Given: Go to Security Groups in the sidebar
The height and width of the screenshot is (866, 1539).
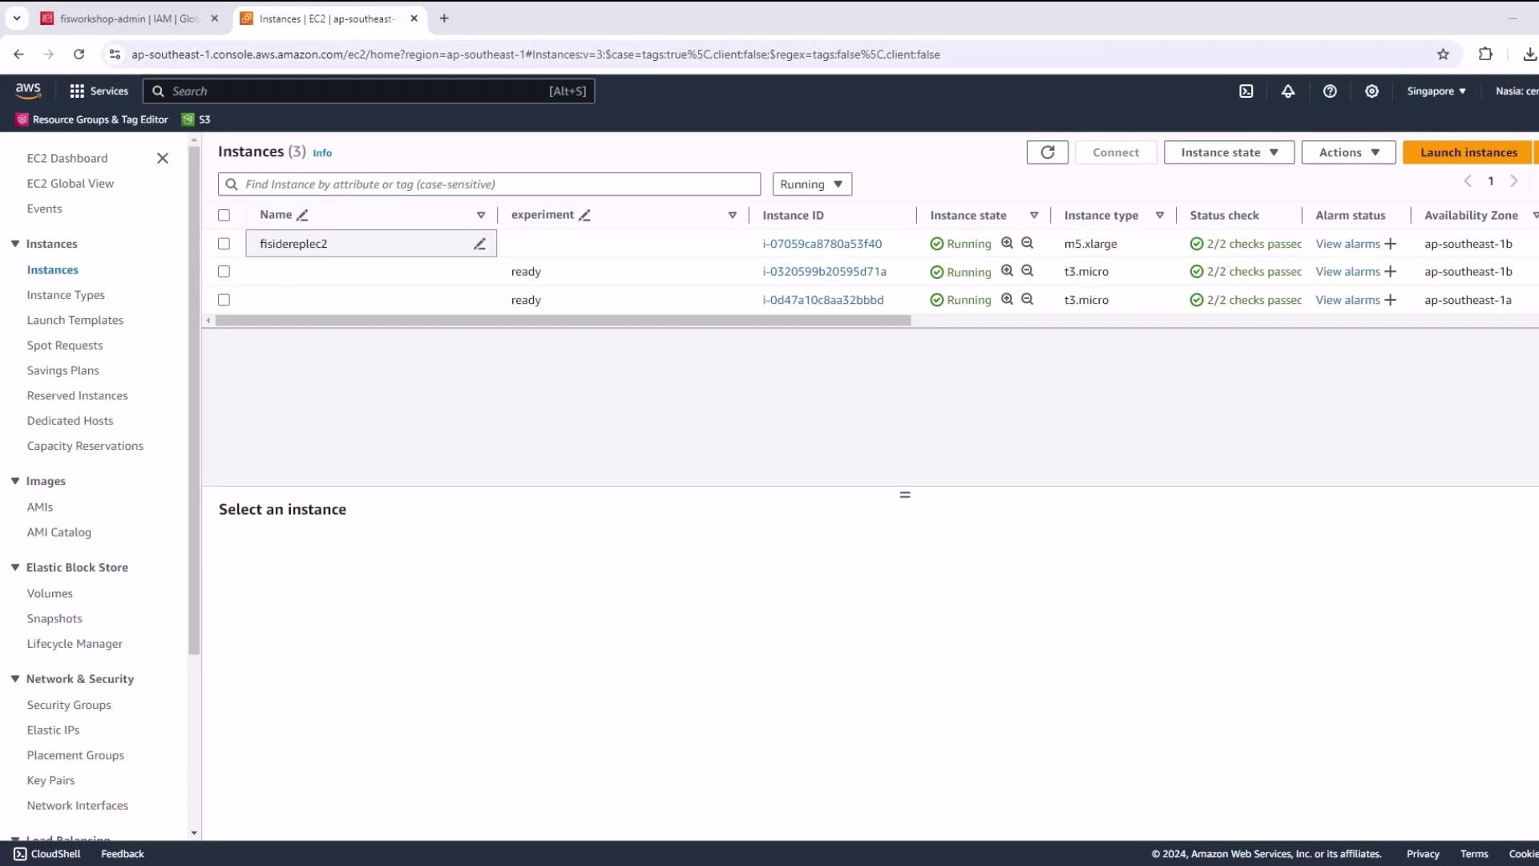Looking at the screenshot, I should click(69, 705).
